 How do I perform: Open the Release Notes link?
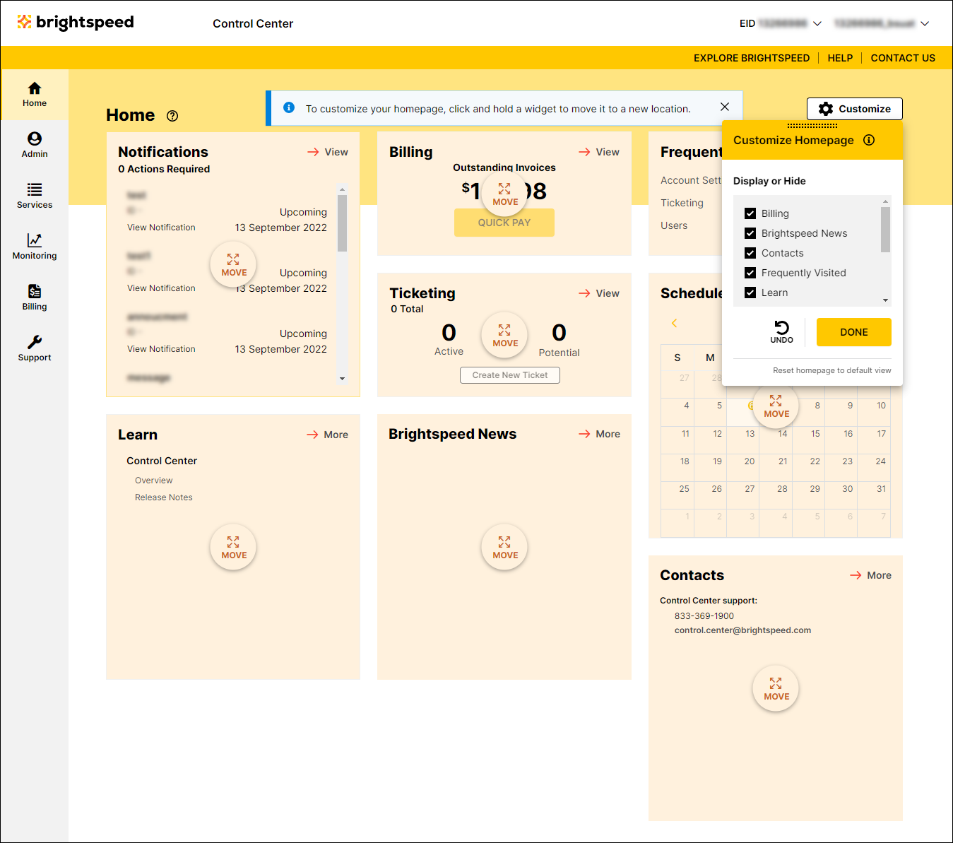click(163, 497)
